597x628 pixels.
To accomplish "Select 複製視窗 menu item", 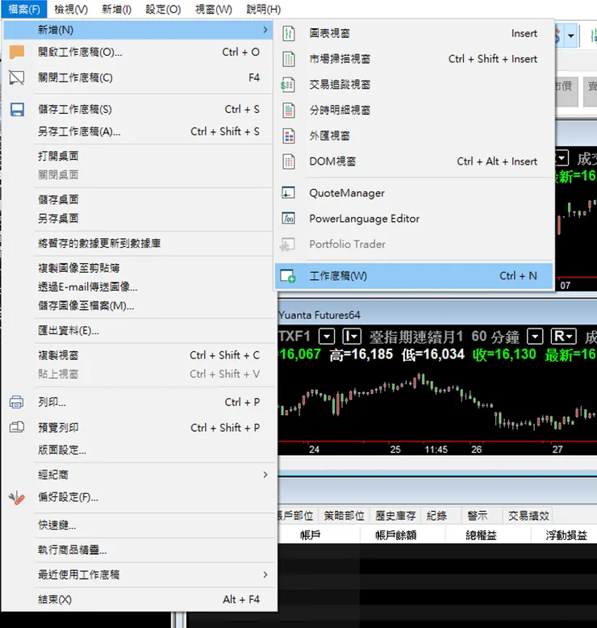I will tap(139, 355).
